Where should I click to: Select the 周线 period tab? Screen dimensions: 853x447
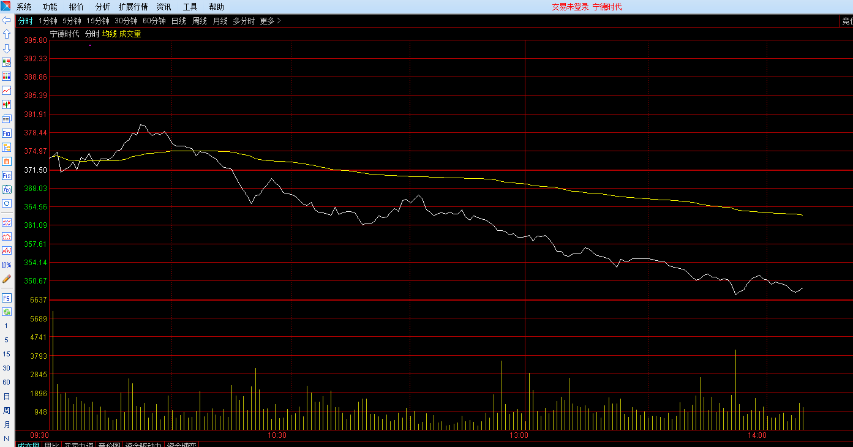(x=200, y=21)
